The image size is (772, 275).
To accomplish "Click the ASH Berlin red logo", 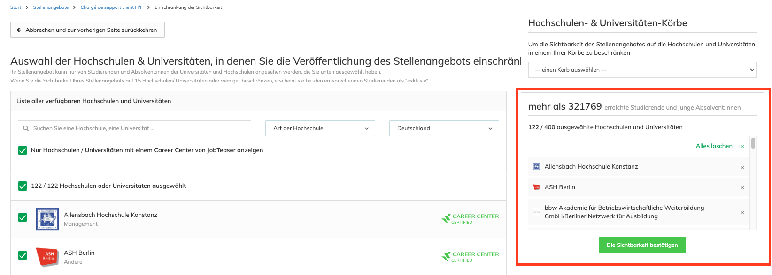I will (x=47, y=257).
